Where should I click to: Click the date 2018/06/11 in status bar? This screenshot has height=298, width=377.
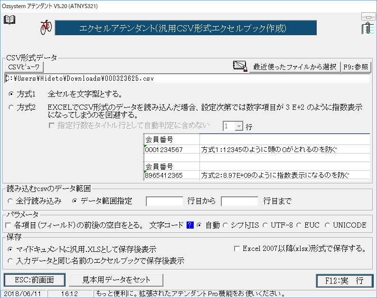(23, 294)
